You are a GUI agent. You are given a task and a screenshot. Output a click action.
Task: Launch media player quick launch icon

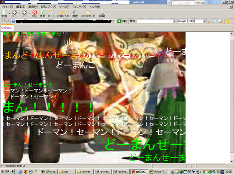click(x=31, y=172)
